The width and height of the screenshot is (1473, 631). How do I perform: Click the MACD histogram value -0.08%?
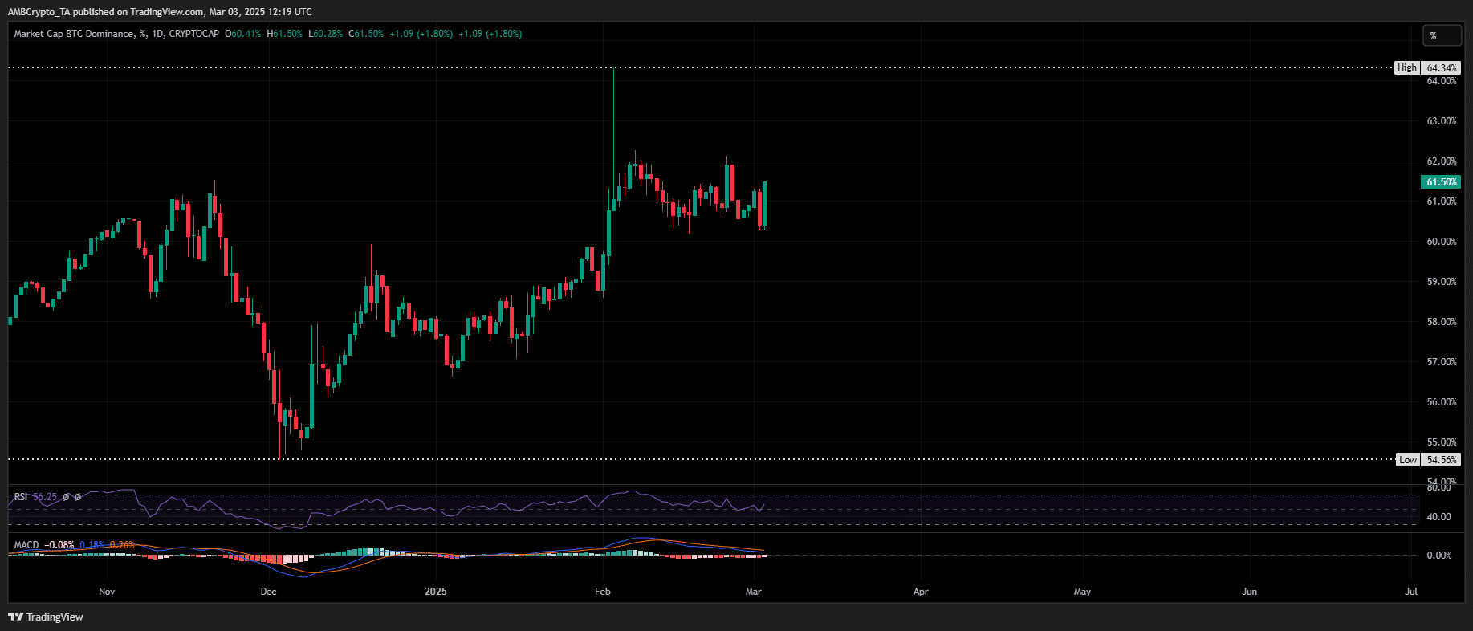[59, 545]
